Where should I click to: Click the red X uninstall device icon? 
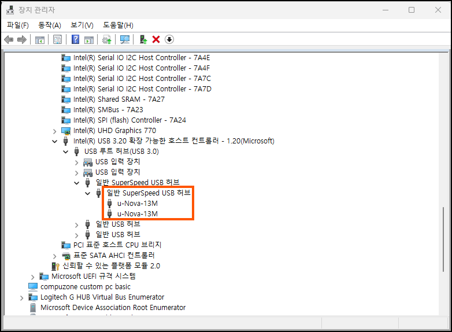pyautogui.click(x=155, y=39)
